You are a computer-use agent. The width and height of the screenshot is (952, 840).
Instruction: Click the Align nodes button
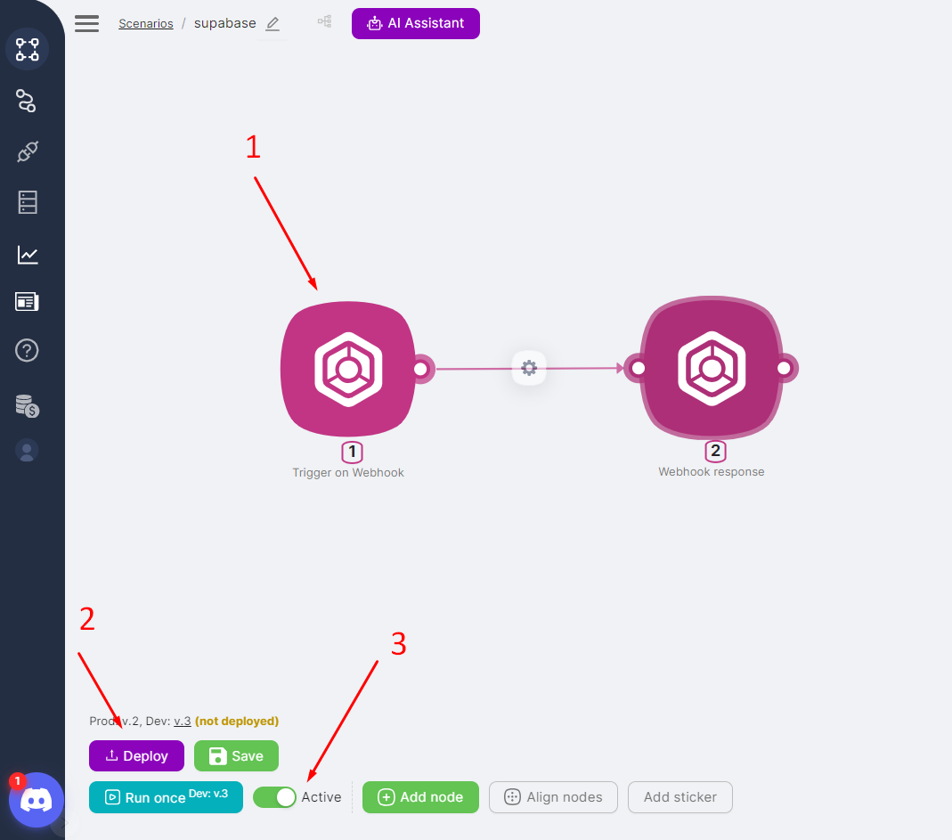553,797
